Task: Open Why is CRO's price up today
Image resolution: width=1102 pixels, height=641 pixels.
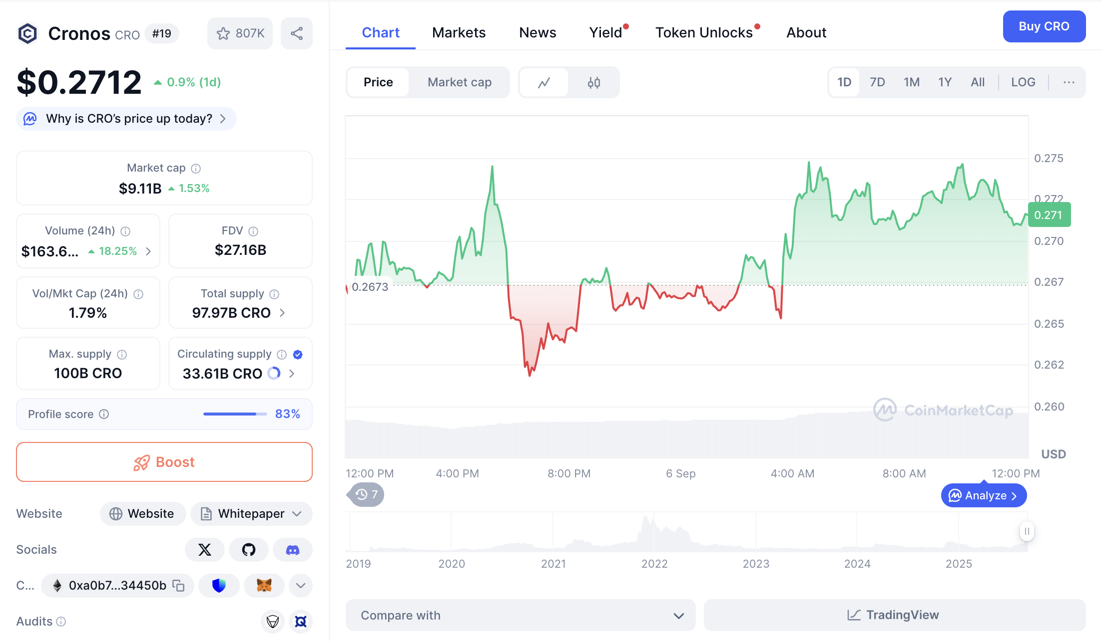Action: pyautogui.click(x=126, y=119)
